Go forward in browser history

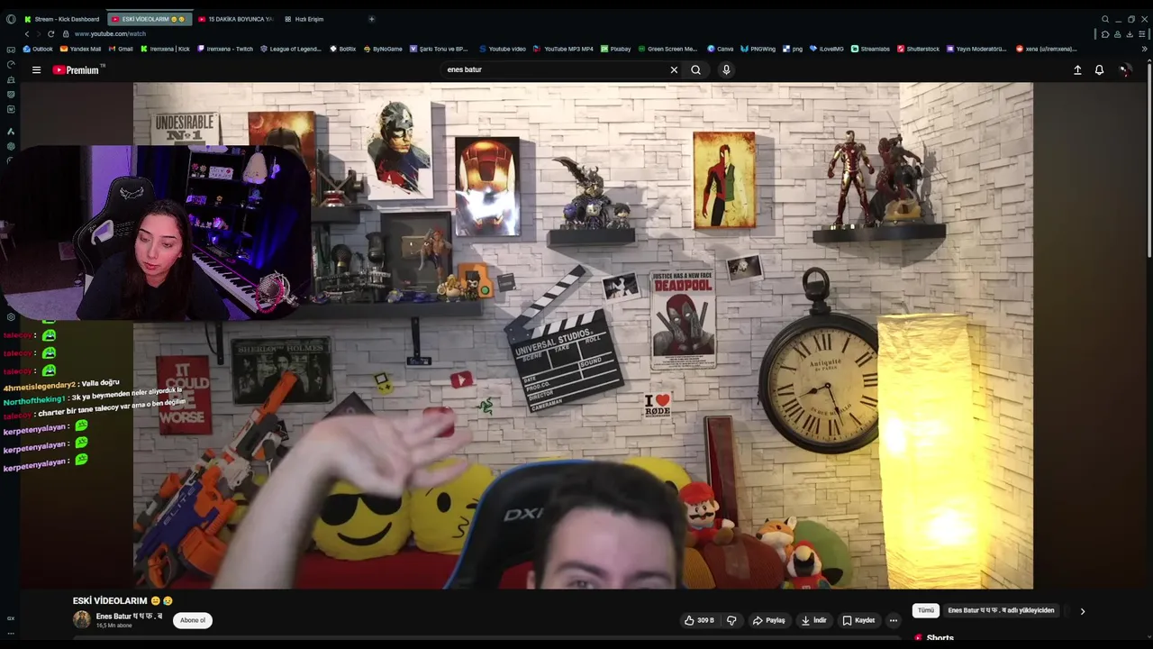38,33
